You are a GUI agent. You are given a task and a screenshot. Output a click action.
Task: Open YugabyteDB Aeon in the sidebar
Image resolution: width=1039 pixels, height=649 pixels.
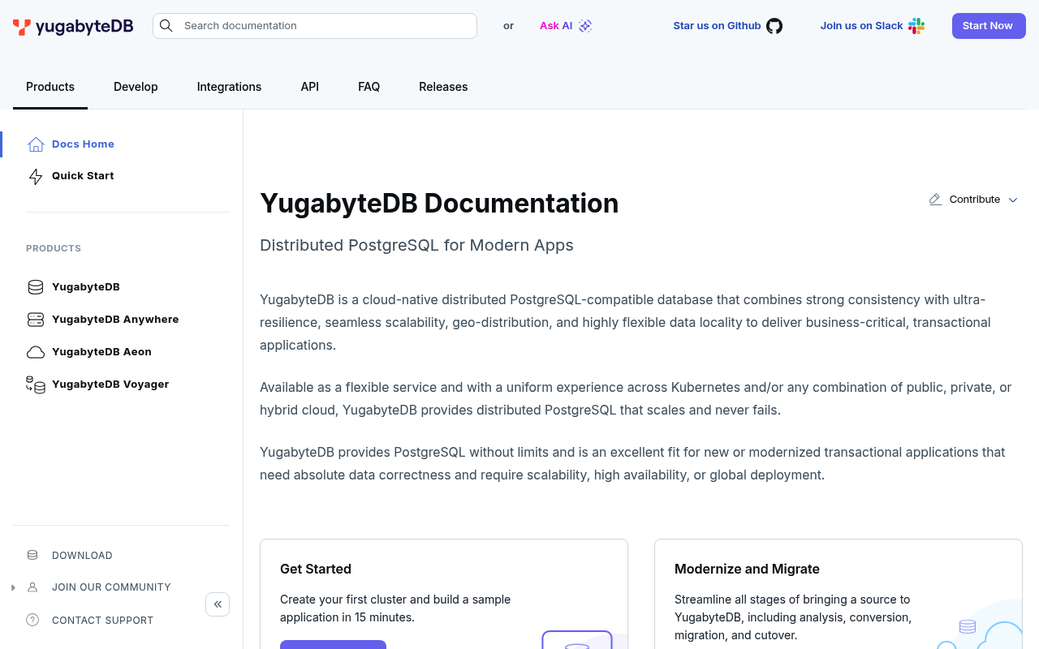click(x=101, y=352)
